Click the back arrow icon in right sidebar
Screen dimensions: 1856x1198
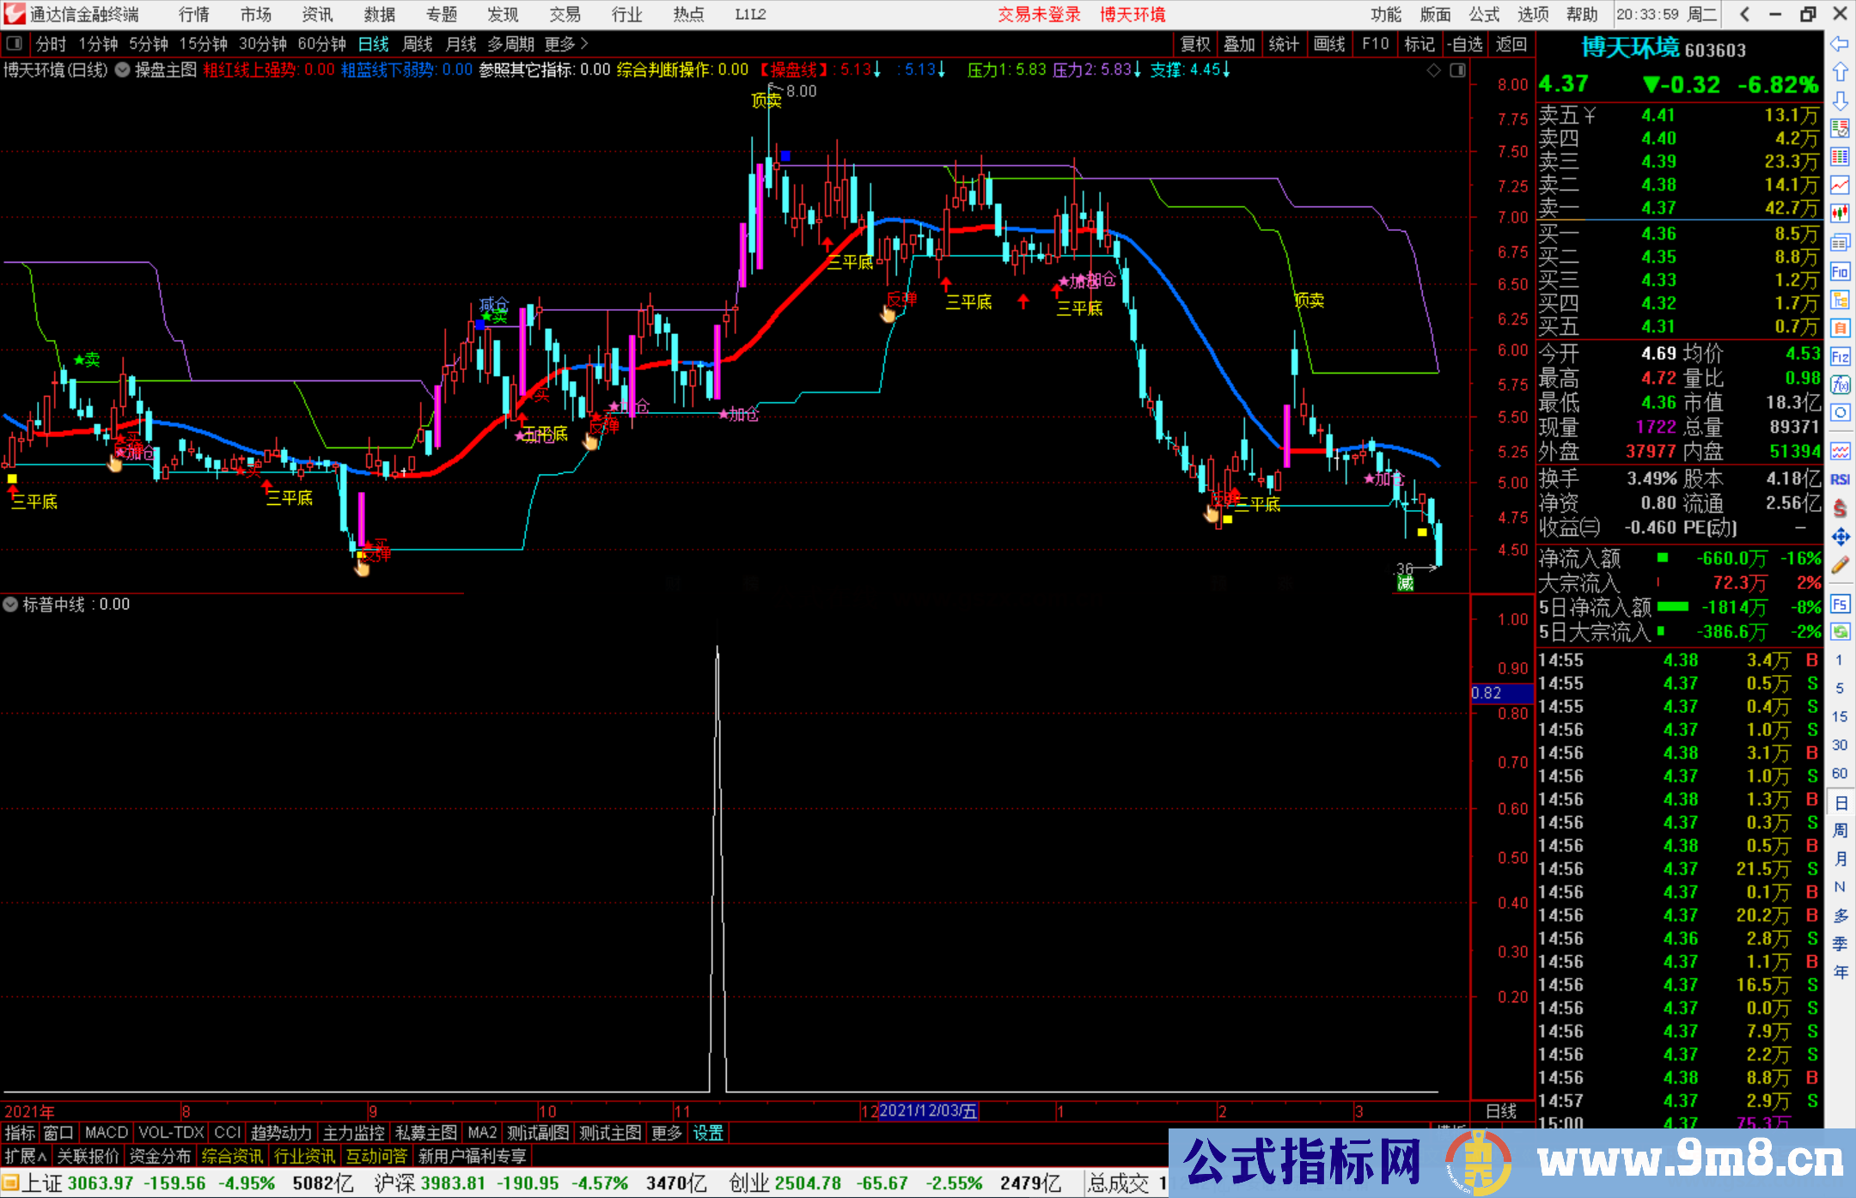click(1840, 44)
